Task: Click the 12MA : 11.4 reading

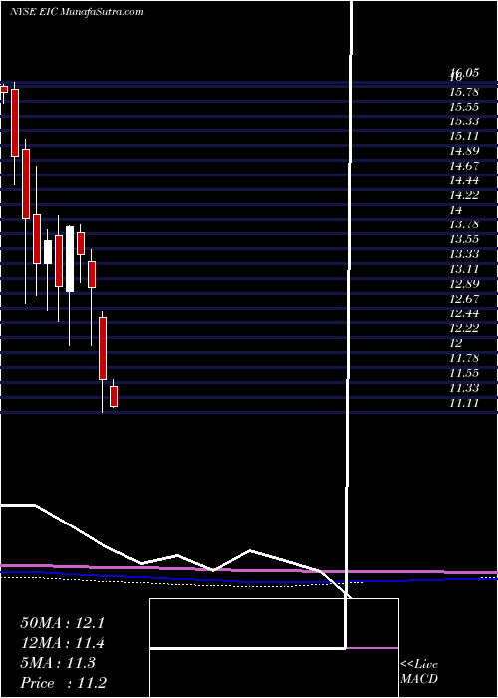Action: coord(62,643)
